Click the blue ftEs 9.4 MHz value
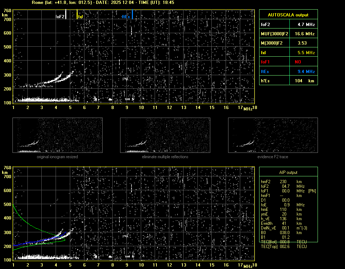The image size is (345, 269). pyautogui.click(x=306, y=72)
